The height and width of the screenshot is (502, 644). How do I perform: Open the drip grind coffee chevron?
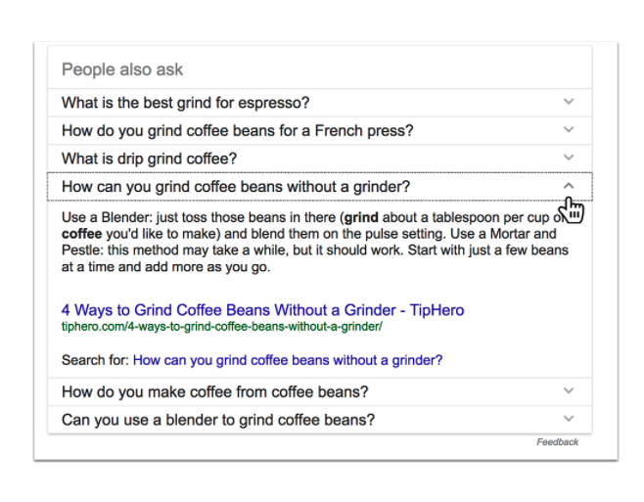[x=569, y=158]
